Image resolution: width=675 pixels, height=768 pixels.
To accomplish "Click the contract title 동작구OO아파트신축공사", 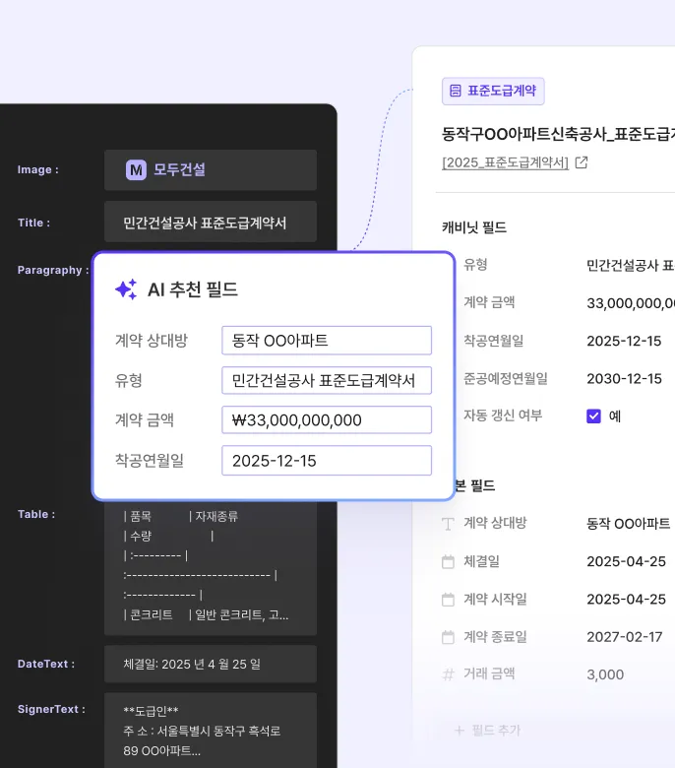I will (558, 134).
